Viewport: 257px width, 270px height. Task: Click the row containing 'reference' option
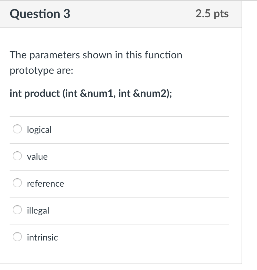coord(120,183)
